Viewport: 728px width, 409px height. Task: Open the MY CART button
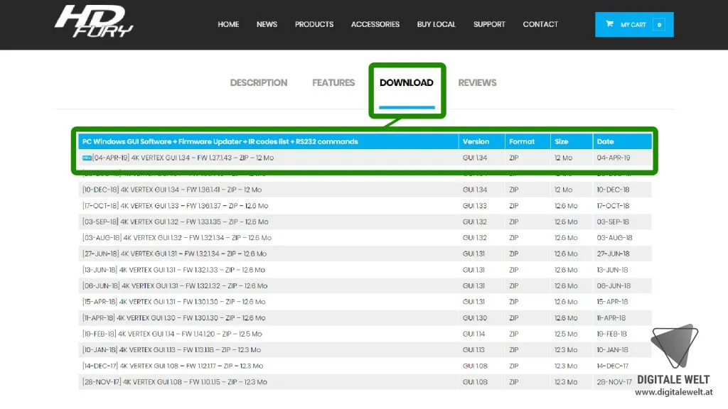coord(634,25)
